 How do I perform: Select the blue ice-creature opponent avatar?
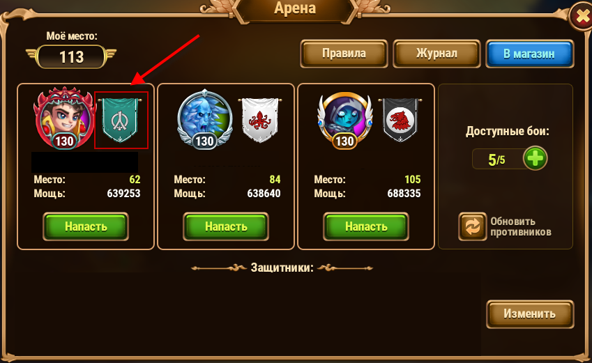pyautogui.click(x=204, y=119)
